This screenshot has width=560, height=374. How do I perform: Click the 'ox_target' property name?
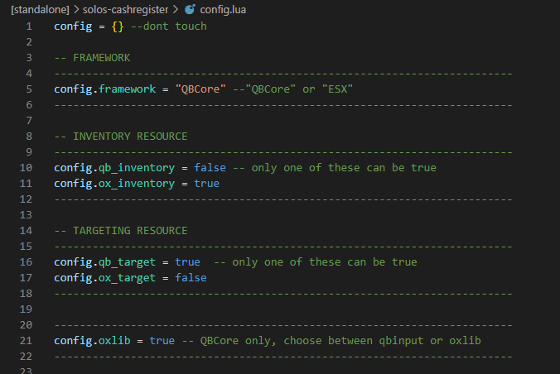click(x=127, y=278)
